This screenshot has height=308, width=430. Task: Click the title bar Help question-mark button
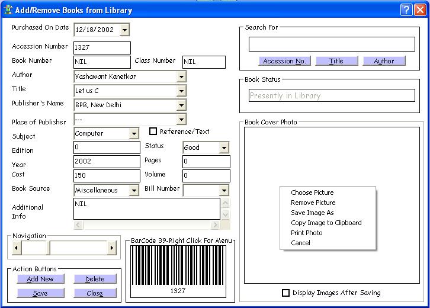(406, 10)
